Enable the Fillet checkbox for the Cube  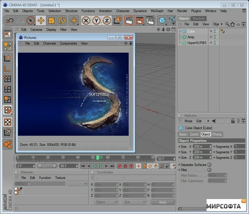(x=210, y=170)
